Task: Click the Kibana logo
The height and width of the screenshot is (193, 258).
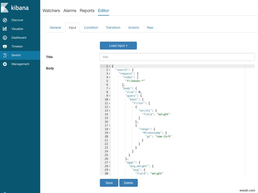Action: coord(16,8)
